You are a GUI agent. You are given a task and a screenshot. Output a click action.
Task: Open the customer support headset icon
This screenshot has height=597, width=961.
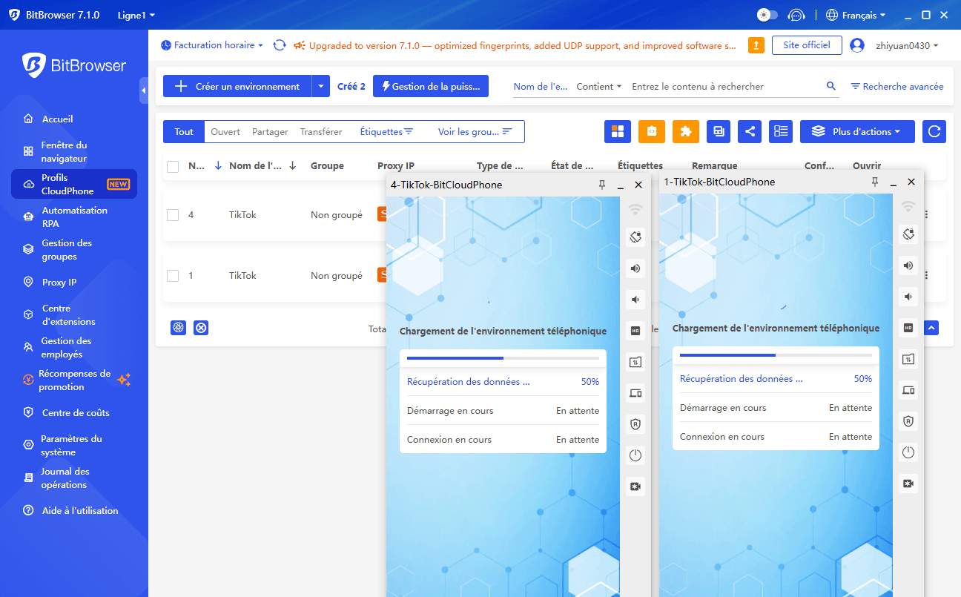(796, 15)
